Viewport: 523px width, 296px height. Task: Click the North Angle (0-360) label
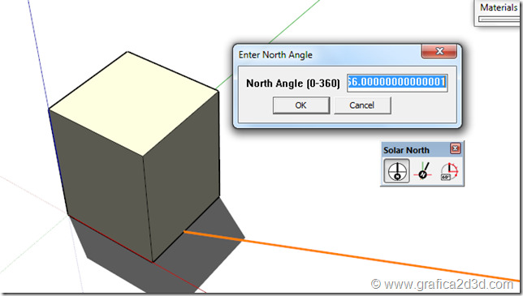[x=293, y=84]
